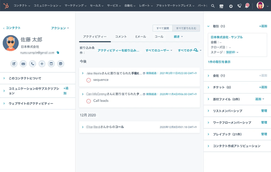The width and height of the screenshot is (271, 172).
Task: Click the make call icon under the contact
Action: [x=33, y=64]
